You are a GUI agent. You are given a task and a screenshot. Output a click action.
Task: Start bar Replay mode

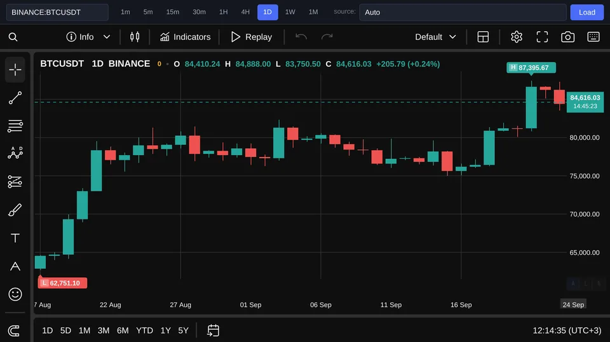point(252,37)
